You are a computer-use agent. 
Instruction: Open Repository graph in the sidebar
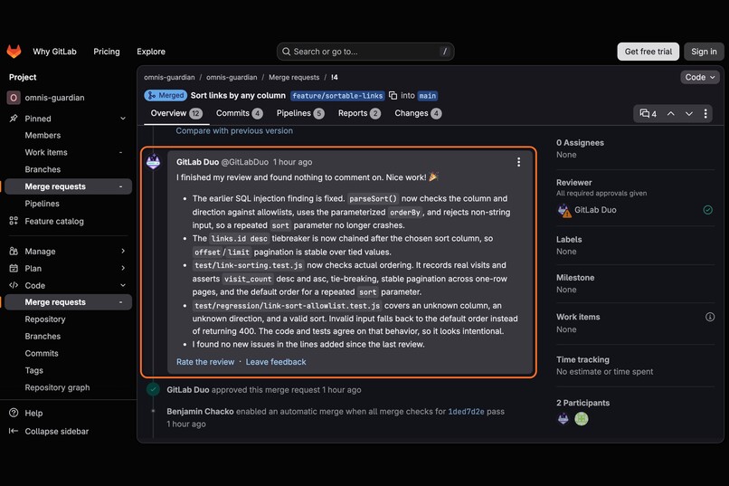(57, 387)
